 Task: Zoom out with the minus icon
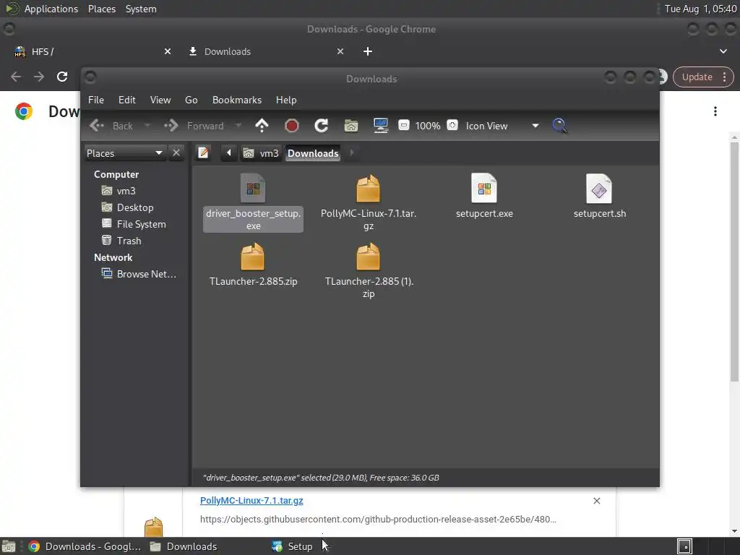click(403, 125)
